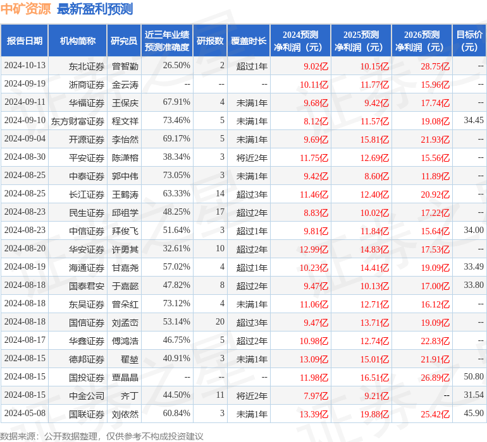Click the 报告日期 column header

(25, 40)
